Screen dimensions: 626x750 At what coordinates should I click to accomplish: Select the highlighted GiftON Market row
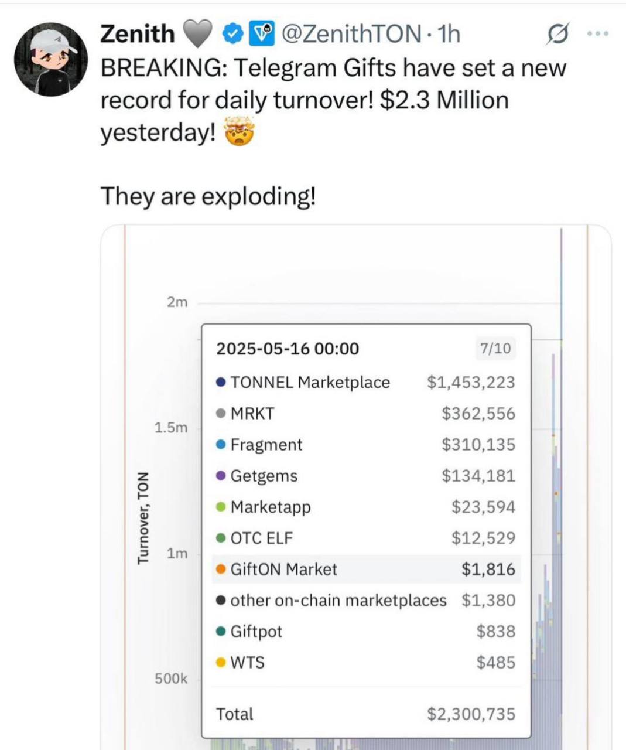[366, 569]
